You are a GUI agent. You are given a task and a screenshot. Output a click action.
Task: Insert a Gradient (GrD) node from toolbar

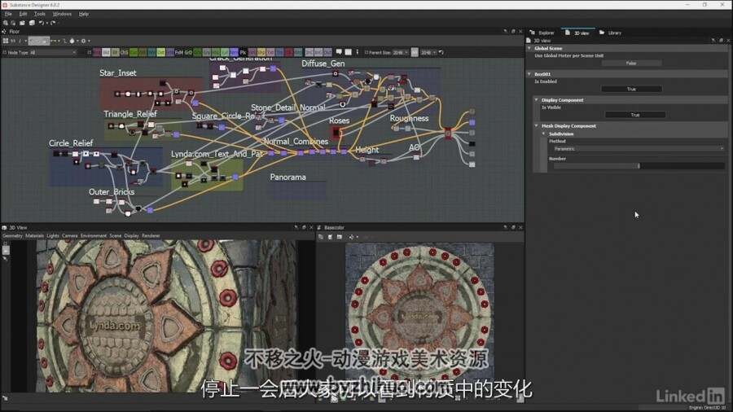pyautogui.click(x=188, y=52)
